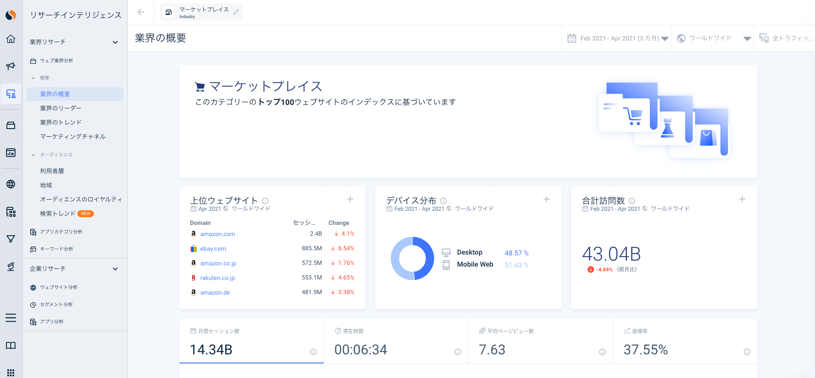Open the megaphone marketing icon
The height and width of the screenshot is (378, 815).
(11, 66)
